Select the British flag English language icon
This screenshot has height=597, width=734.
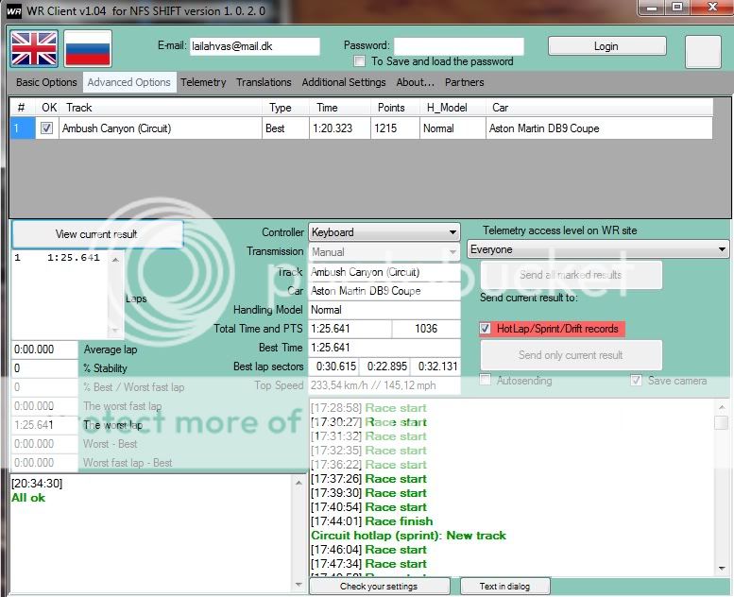34,49
